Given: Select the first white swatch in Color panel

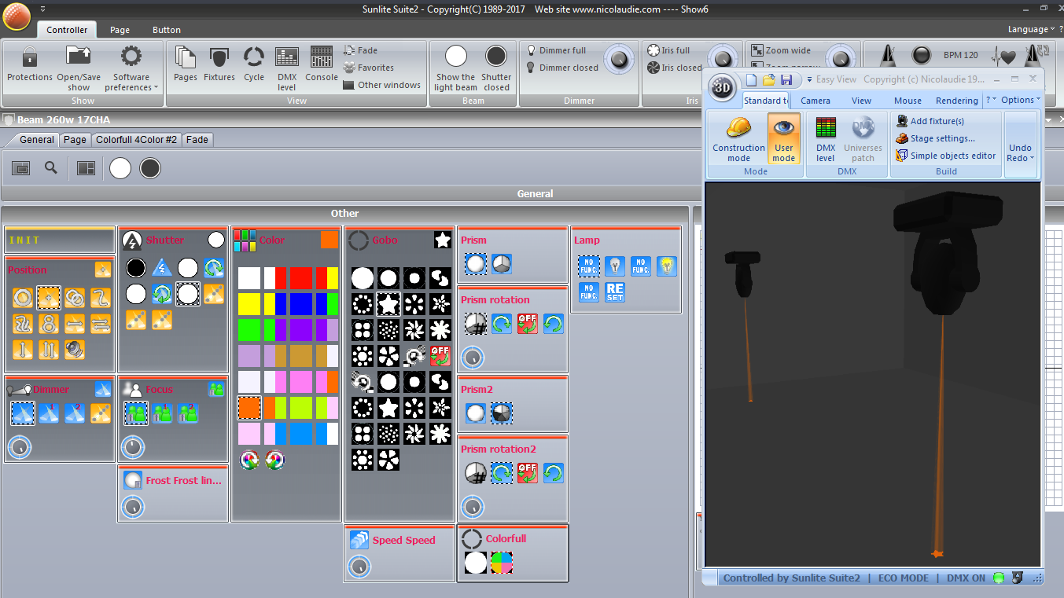Looking at the screenshot, I should 249,278.
